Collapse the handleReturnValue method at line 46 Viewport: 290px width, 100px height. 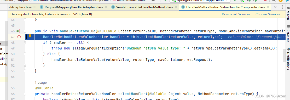coord(25,31)
